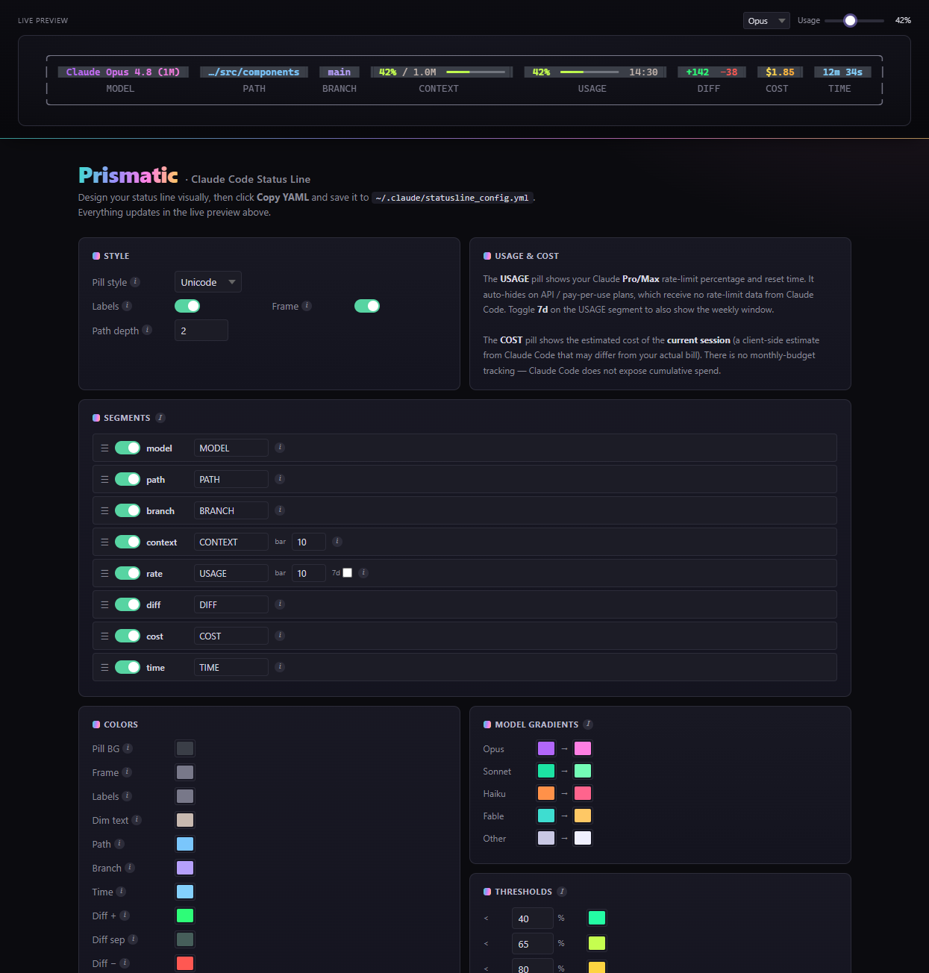Disable the cost segment toggle
929x973 pixels.
[x=128, y=636]
